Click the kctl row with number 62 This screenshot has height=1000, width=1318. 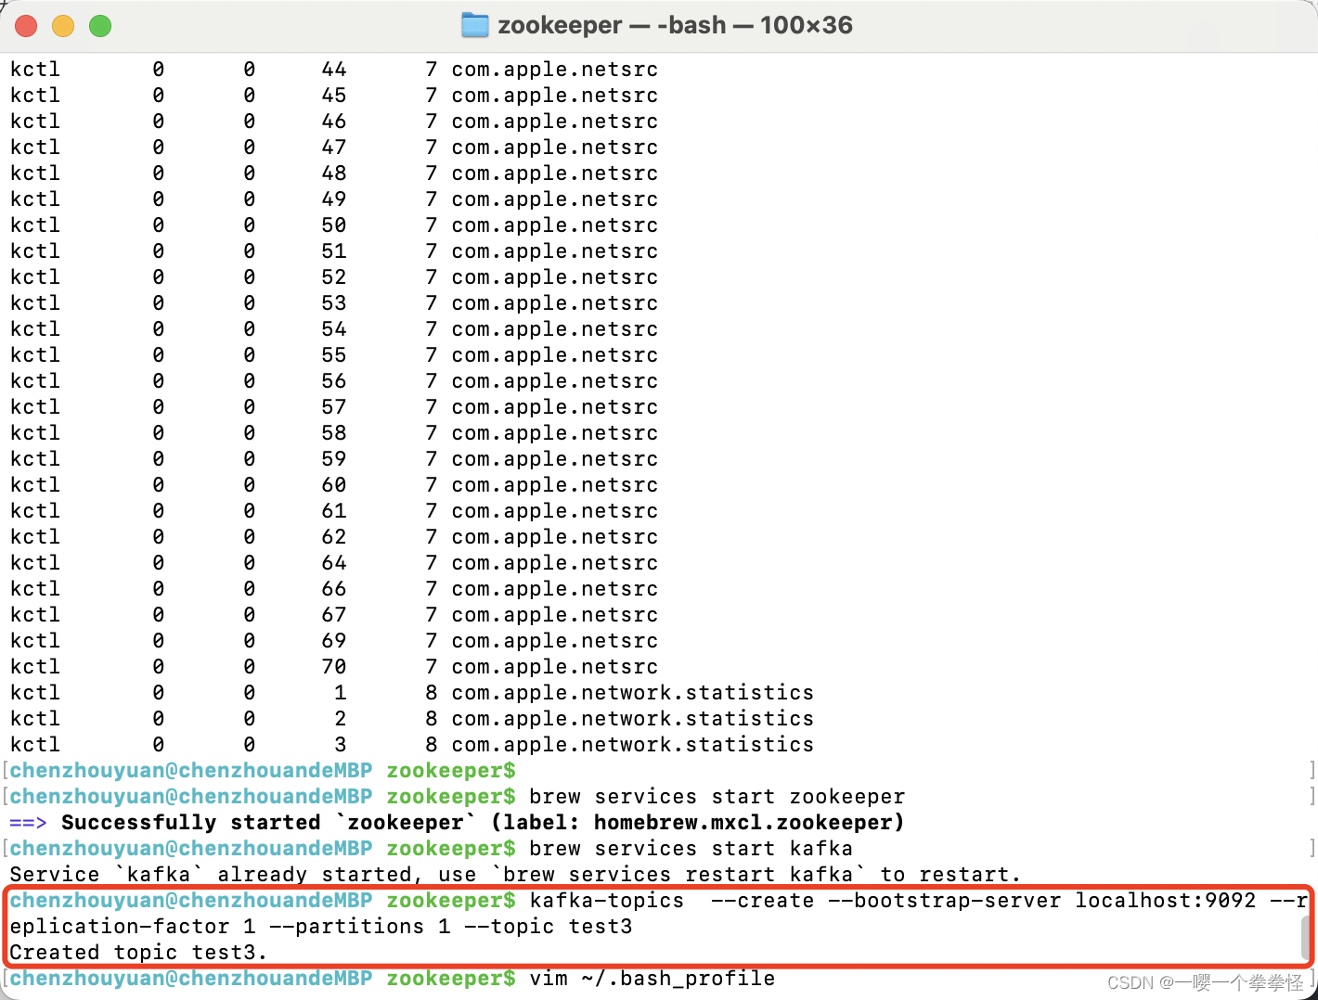point(334,537)
